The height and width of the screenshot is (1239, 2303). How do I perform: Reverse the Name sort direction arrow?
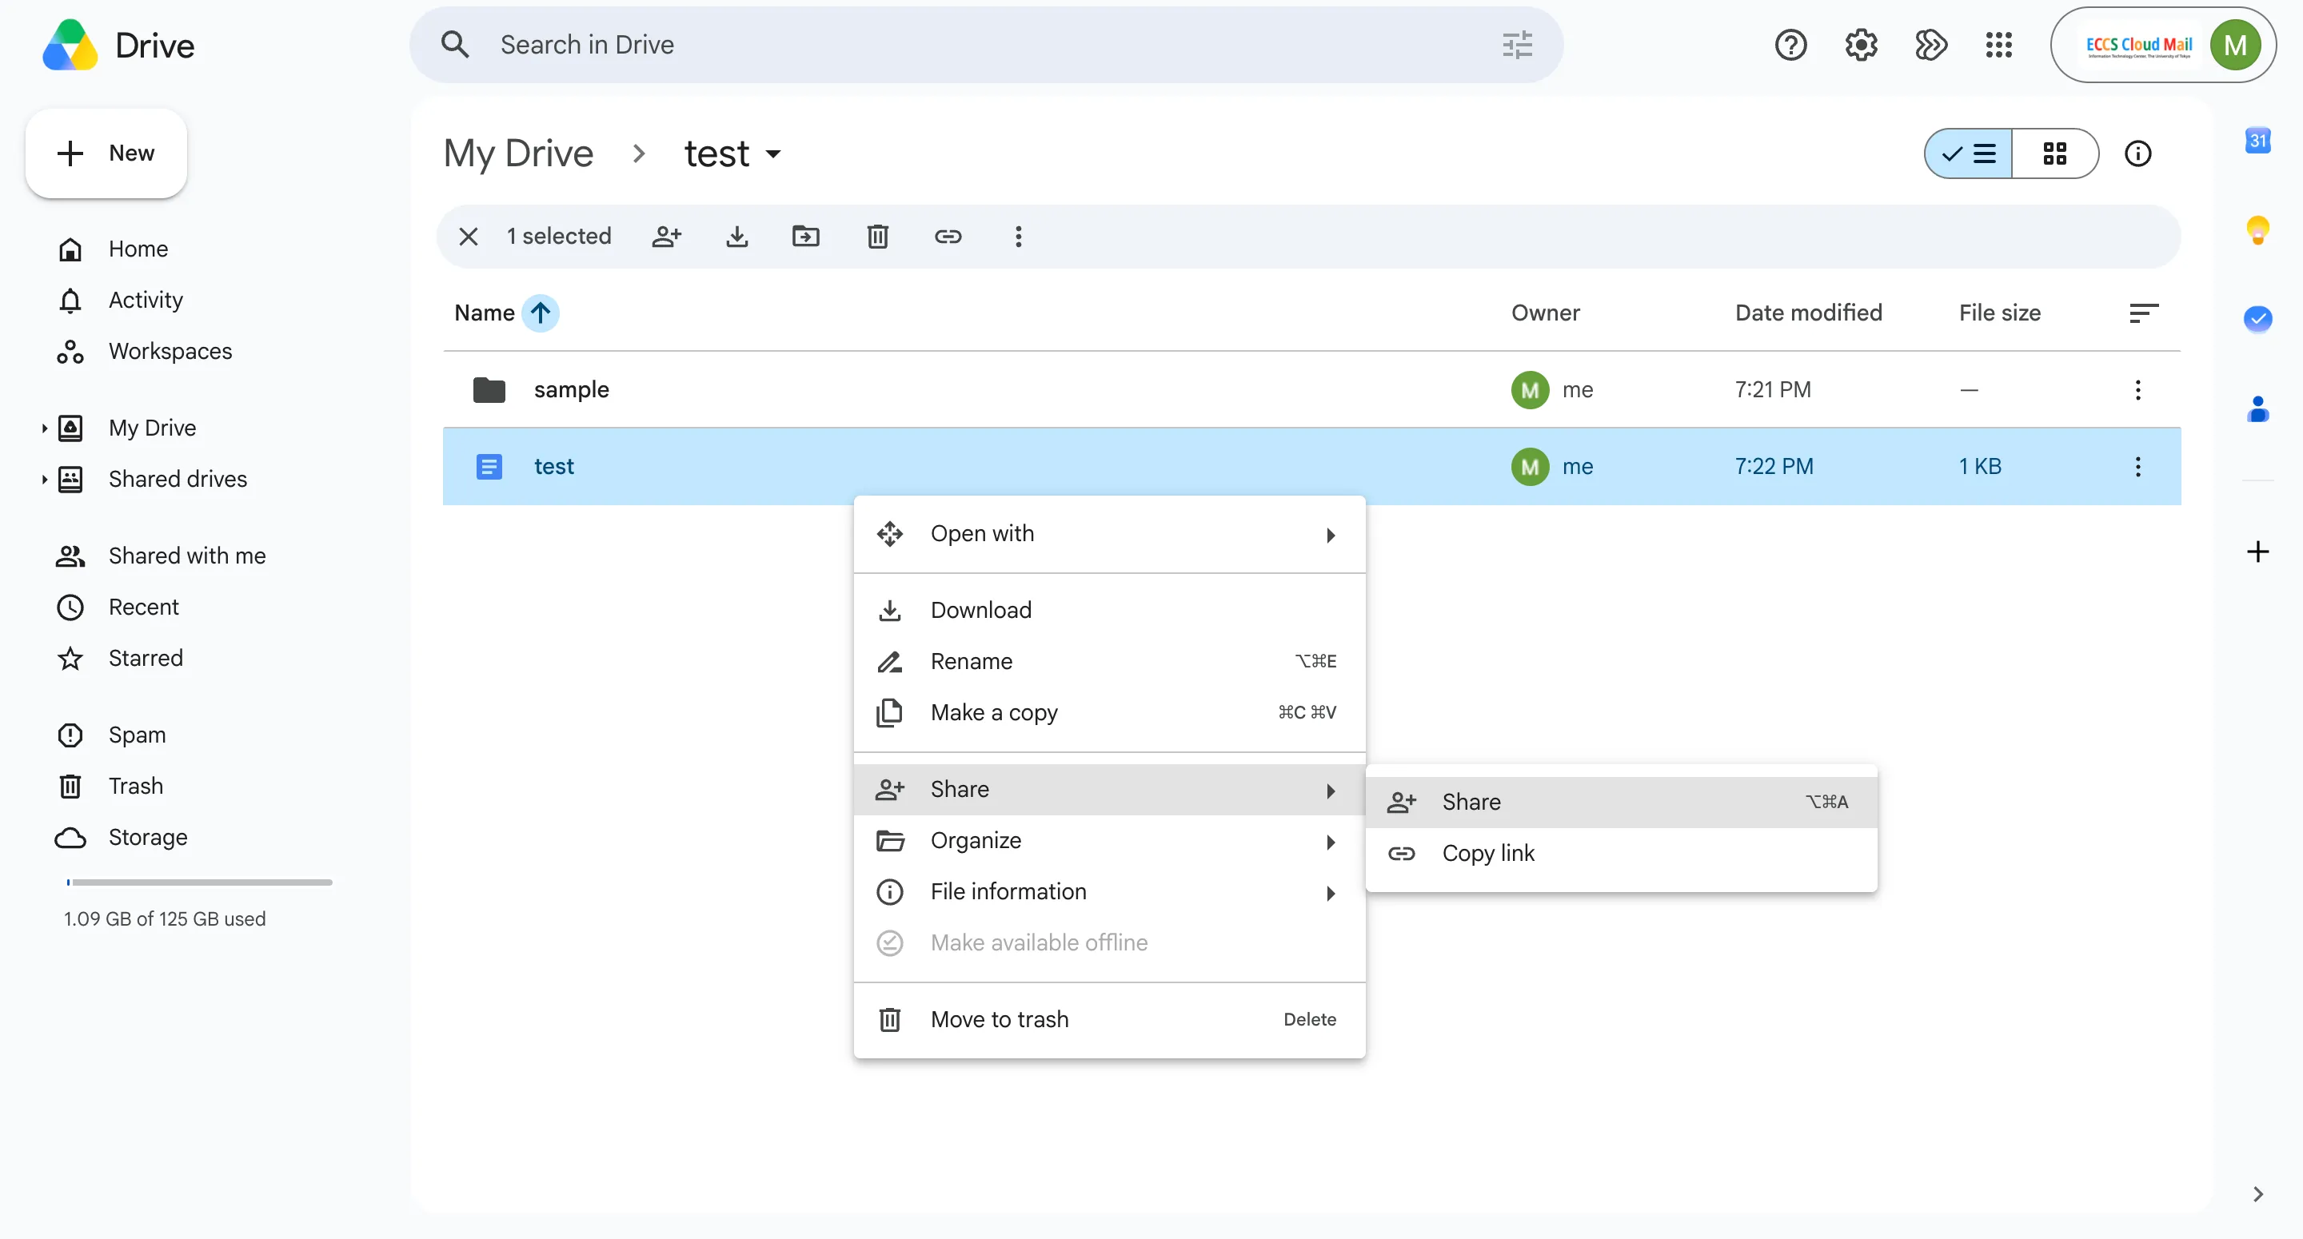(x=540, y=313)
